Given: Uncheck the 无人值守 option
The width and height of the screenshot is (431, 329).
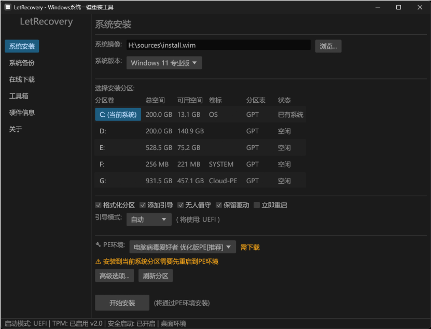Looking at the screenshot, I should (180, 205).
